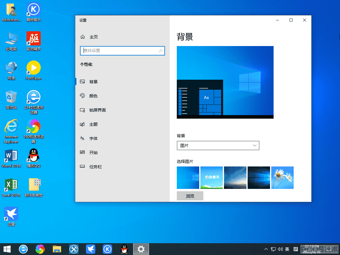
Task: Click the 查找设置 search field
Action: (122, 51)
